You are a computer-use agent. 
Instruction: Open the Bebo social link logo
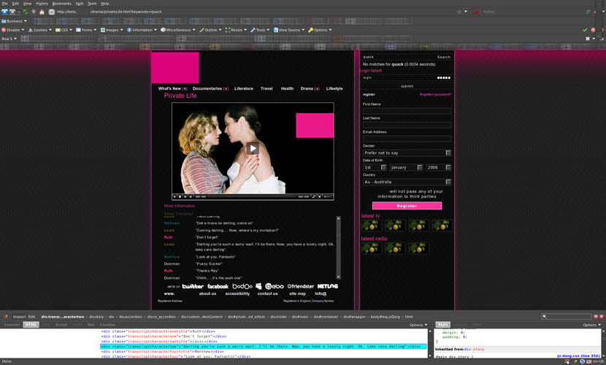(275, 286)
